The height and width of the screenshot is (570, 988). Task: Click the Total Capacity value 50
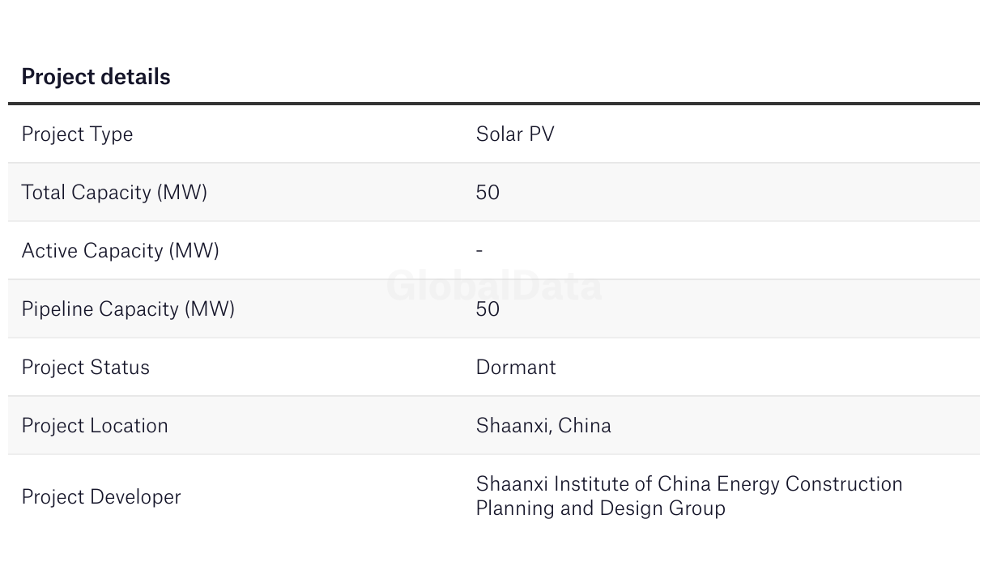click(488, 193)
